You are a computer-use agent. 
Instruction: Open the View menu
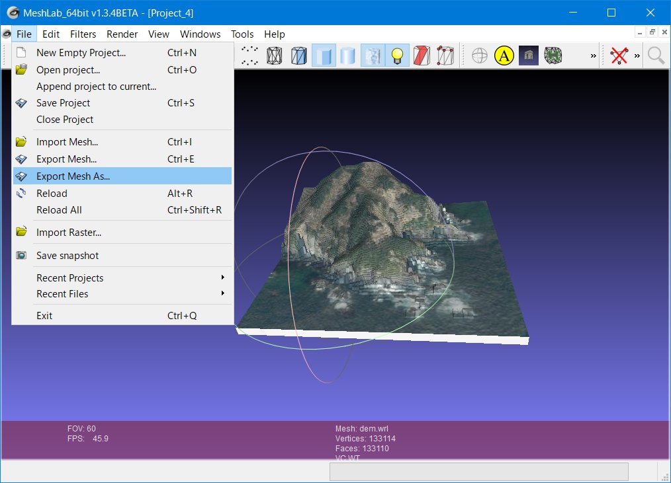coord(159,34)
